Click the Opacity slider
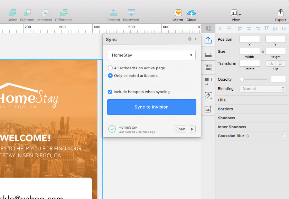The image size is (289, 199). (x=254, y=79)
